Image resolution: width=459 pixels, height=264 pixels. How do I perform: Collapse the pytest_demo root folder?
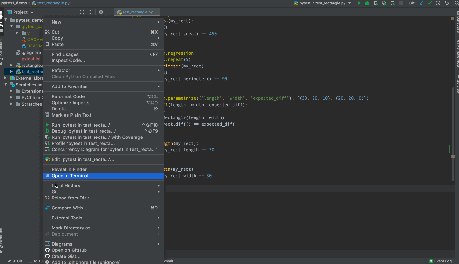6,20
